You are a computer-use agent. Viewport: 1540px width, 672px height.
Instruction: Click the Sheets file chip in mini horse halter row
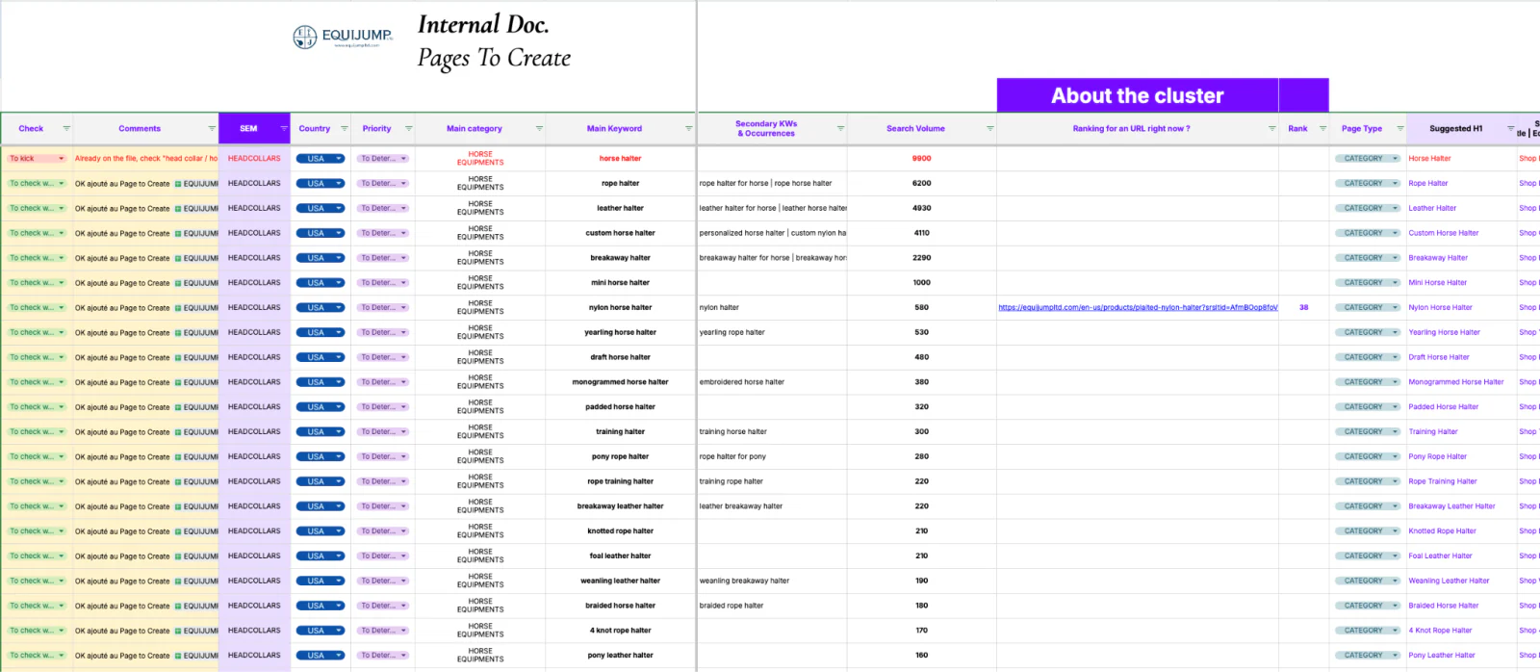click(x=196, y=283)
